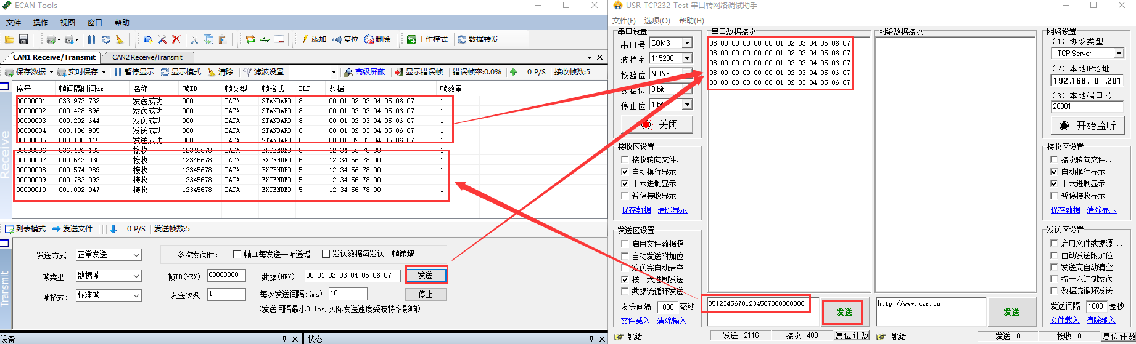
Task: Uncheck 按十六进制发送 in serial send settings
Action: tap(625, 279)
